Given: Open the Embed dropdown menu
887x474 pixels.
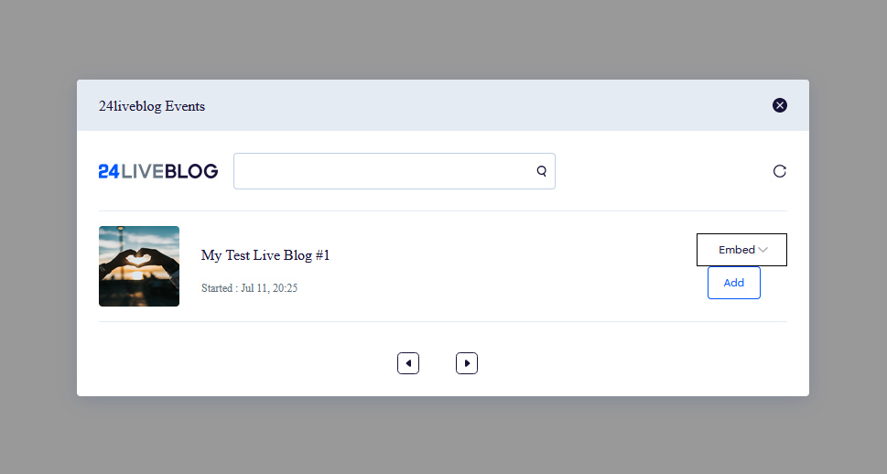Looking at the screenshot, I should (741, 250).
